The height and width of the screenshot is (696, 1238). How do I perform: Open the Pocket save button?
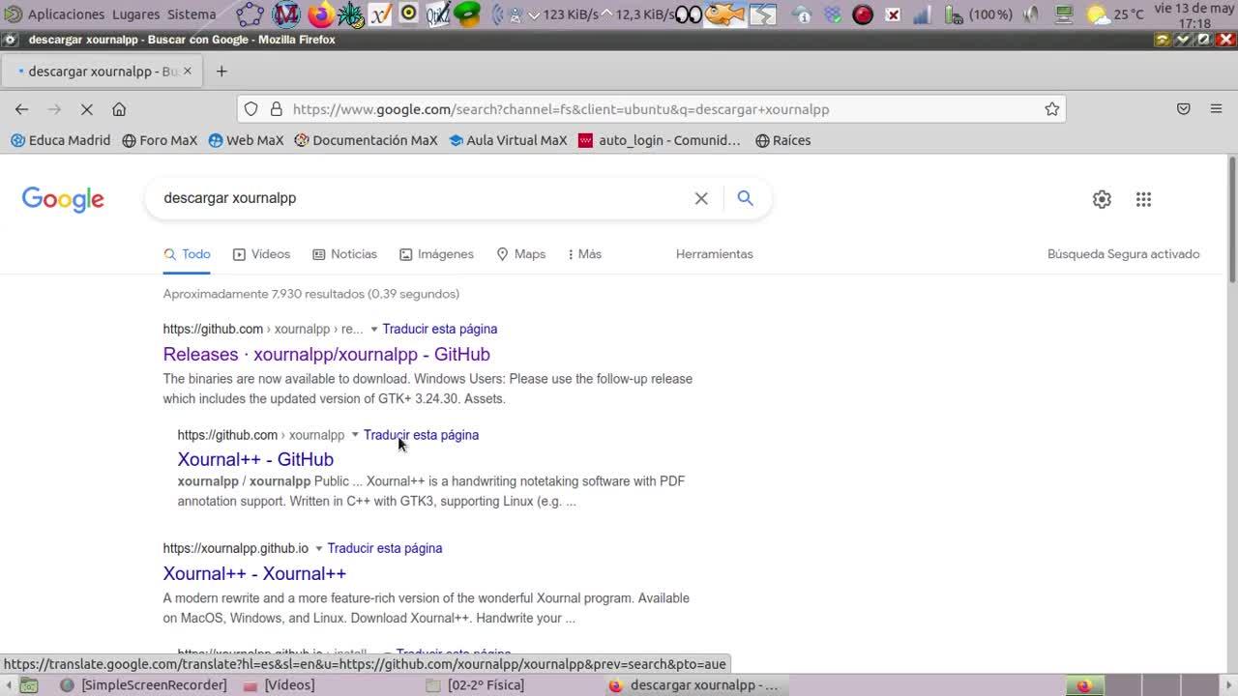point(1184,109)
